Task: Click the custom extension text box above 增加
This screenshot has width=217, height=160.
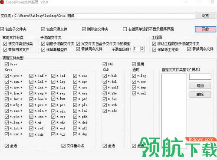Action: (200, 77)
